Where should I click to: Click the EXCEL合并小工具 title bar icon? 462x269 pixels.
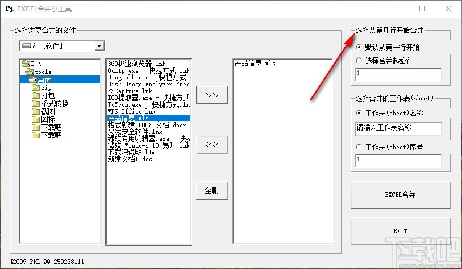10,9
